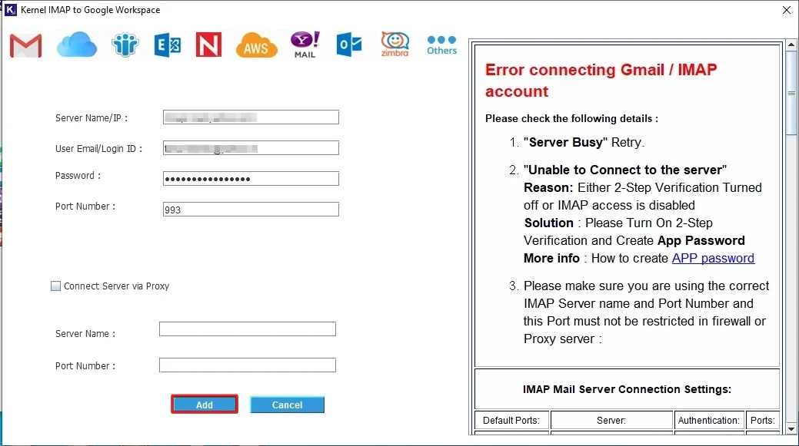
Task: Enable Connect Server via Proxy
Action: click(x=55, y=286)
